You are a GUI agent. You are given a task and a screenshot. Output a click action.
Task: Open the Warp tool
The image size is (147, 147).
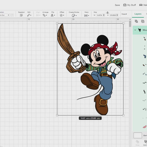tap(86, 16)
